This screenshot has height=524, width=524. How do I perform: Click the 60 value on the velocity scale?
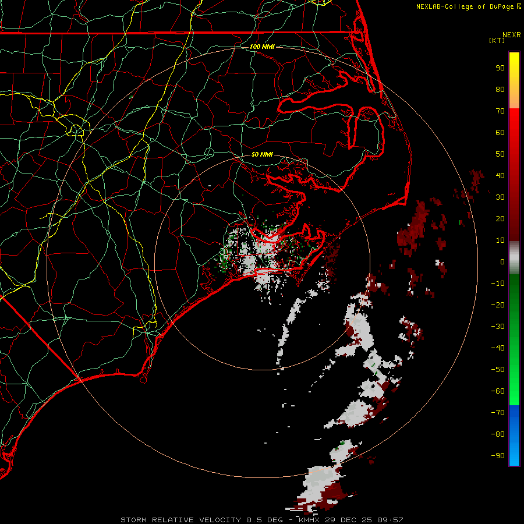(x=500, y=132)
